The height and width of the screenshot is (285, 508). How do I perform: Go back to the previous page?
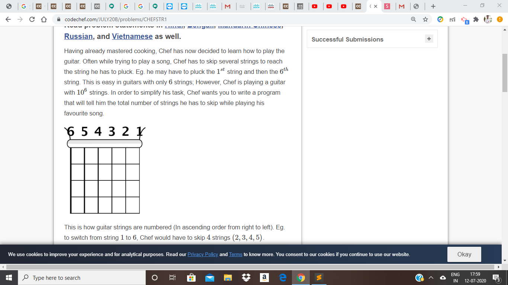[x=8, y=19]
